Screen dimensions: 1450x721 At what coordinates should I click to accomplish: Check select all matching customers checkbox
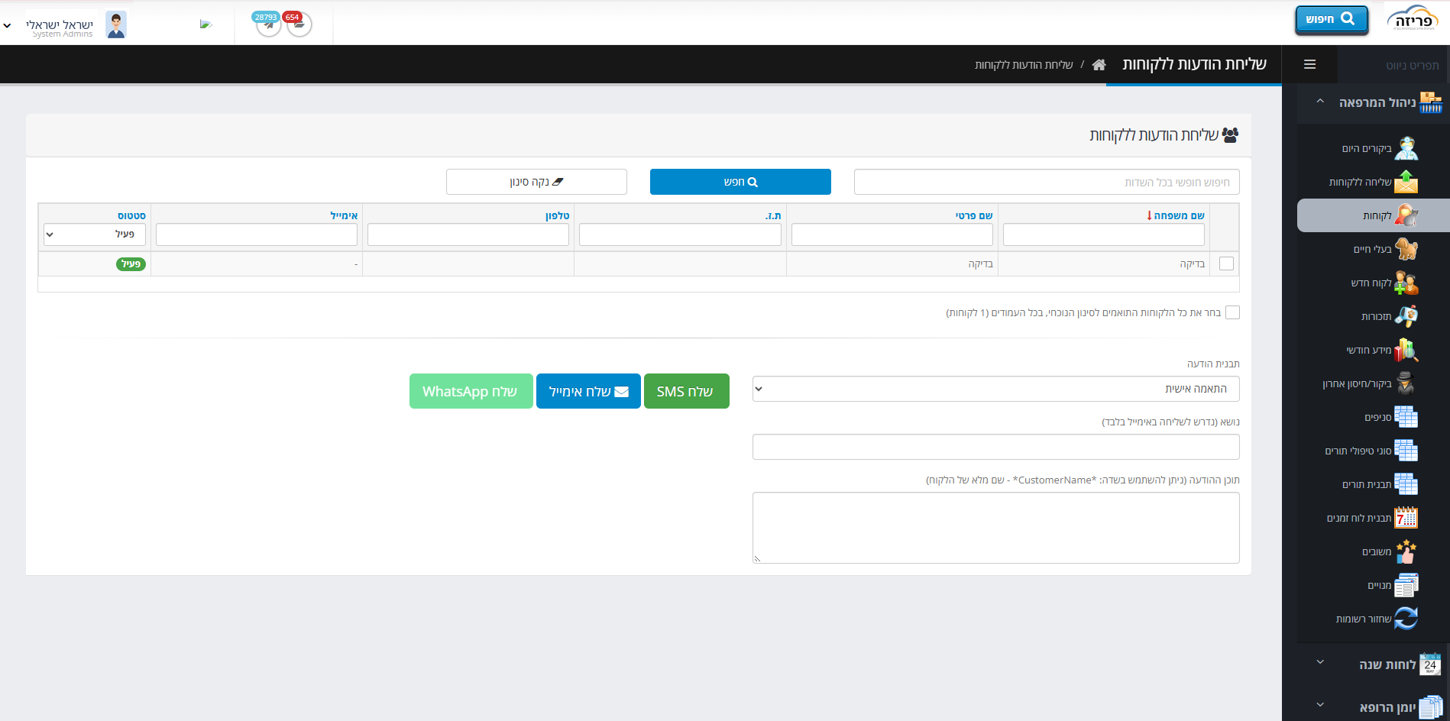pos(1232,312)
